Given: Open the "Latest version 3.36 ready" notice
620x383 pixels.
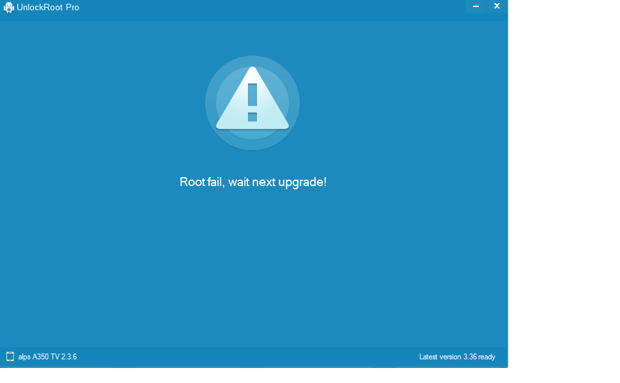Looking at the screenshot, I should 457,357.
